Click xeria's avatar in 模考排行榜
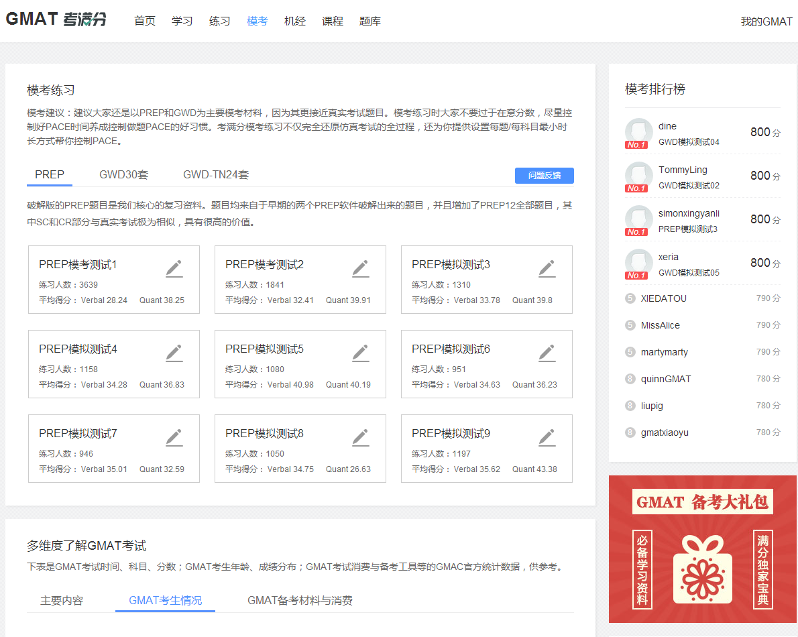 [x=638, y=263]
